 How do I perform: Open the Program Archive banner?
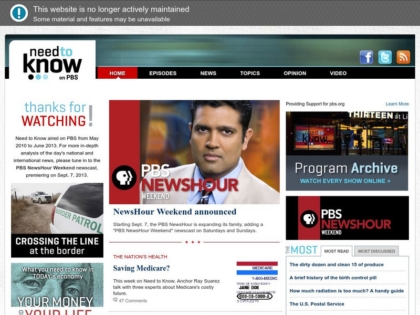[x=347, y=151]
